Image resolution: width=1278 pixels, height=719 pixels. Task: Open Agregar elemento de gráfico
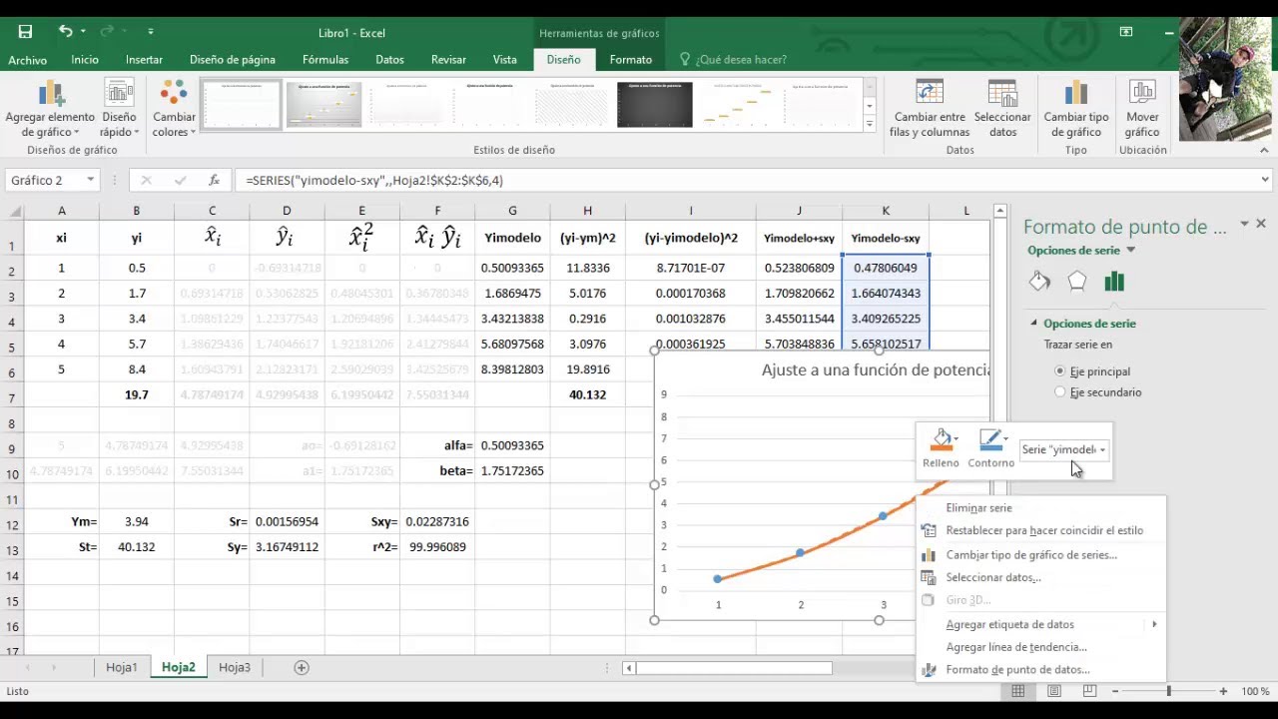[x=50, y=110]
